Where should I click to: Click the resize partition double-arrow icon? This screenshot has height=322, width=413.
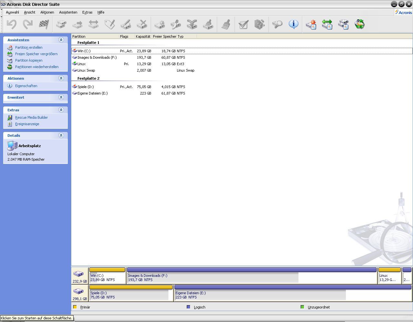tap(94, 24)
